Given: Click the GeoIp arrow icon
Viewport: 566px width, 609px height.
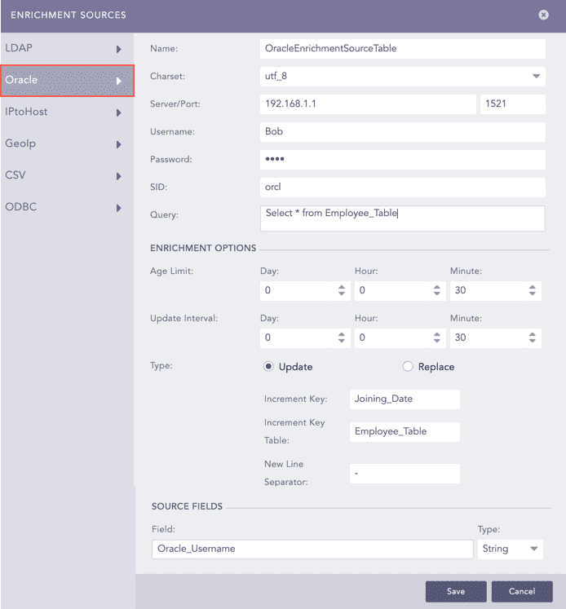Looking at the screenshot, I should tap(119, 144).
